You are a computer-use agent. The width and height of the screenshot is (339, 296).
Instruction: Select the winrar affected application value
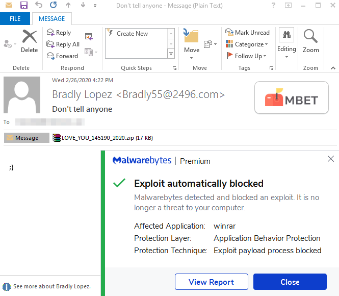point(224,226)
